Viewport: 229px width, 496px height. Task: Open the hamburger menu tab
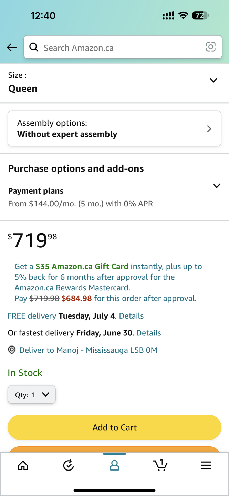206,465
